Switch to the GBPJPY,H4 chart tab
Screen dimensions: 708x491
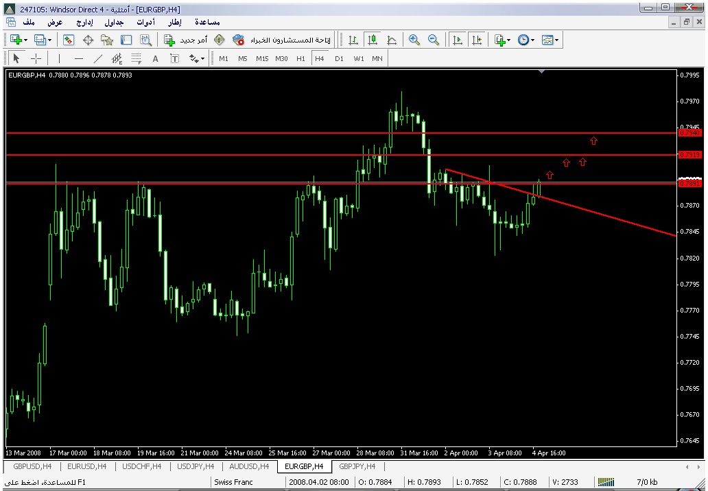pos(357,466)
